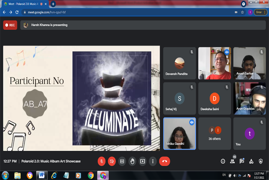Click the red REC recording indicator

10,25
